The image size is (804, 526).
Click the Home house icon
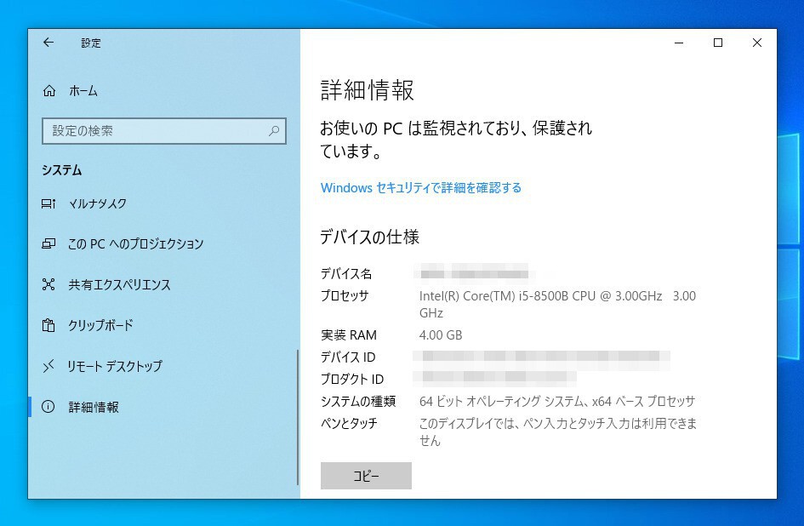pos(49,91)
